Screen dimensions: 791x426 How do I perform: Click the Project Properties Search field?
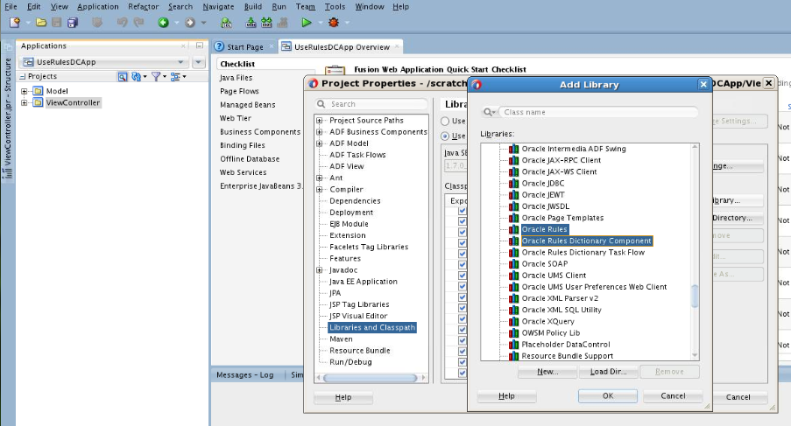[x=371, y=104]
